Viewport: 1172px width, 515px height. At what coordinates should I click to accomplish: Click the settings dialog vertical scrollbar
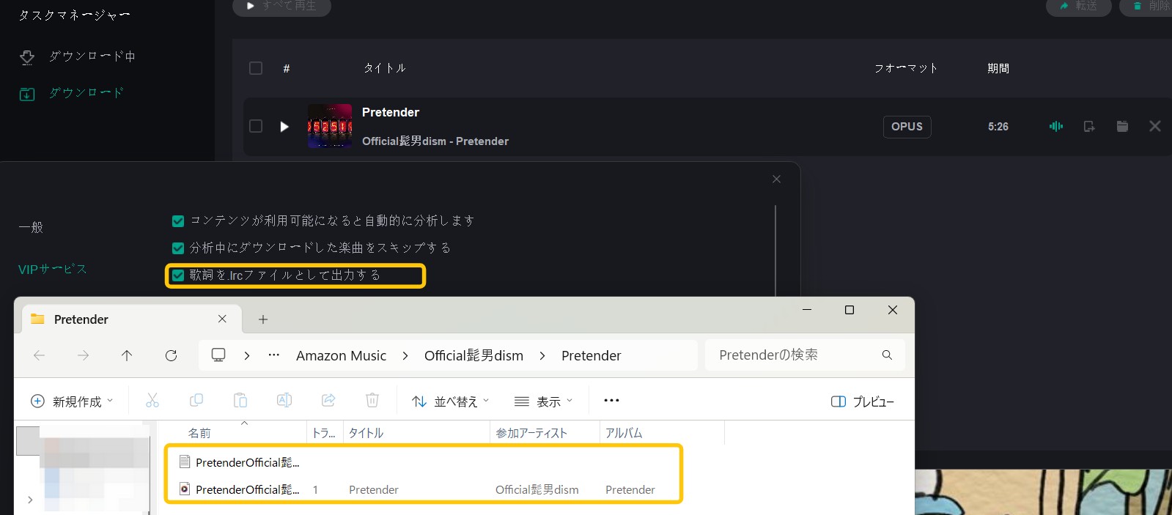point(775,251)
